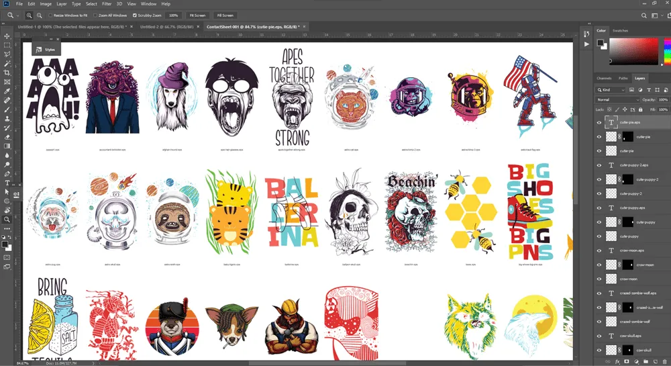Hide the cute-puppy.eps text layer

pos(599,208)
